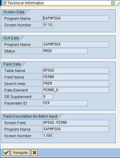Click the Screen Field value RP50G-PERNR
Viewport: 120px width, 158px height.
[x=76, y=123]
